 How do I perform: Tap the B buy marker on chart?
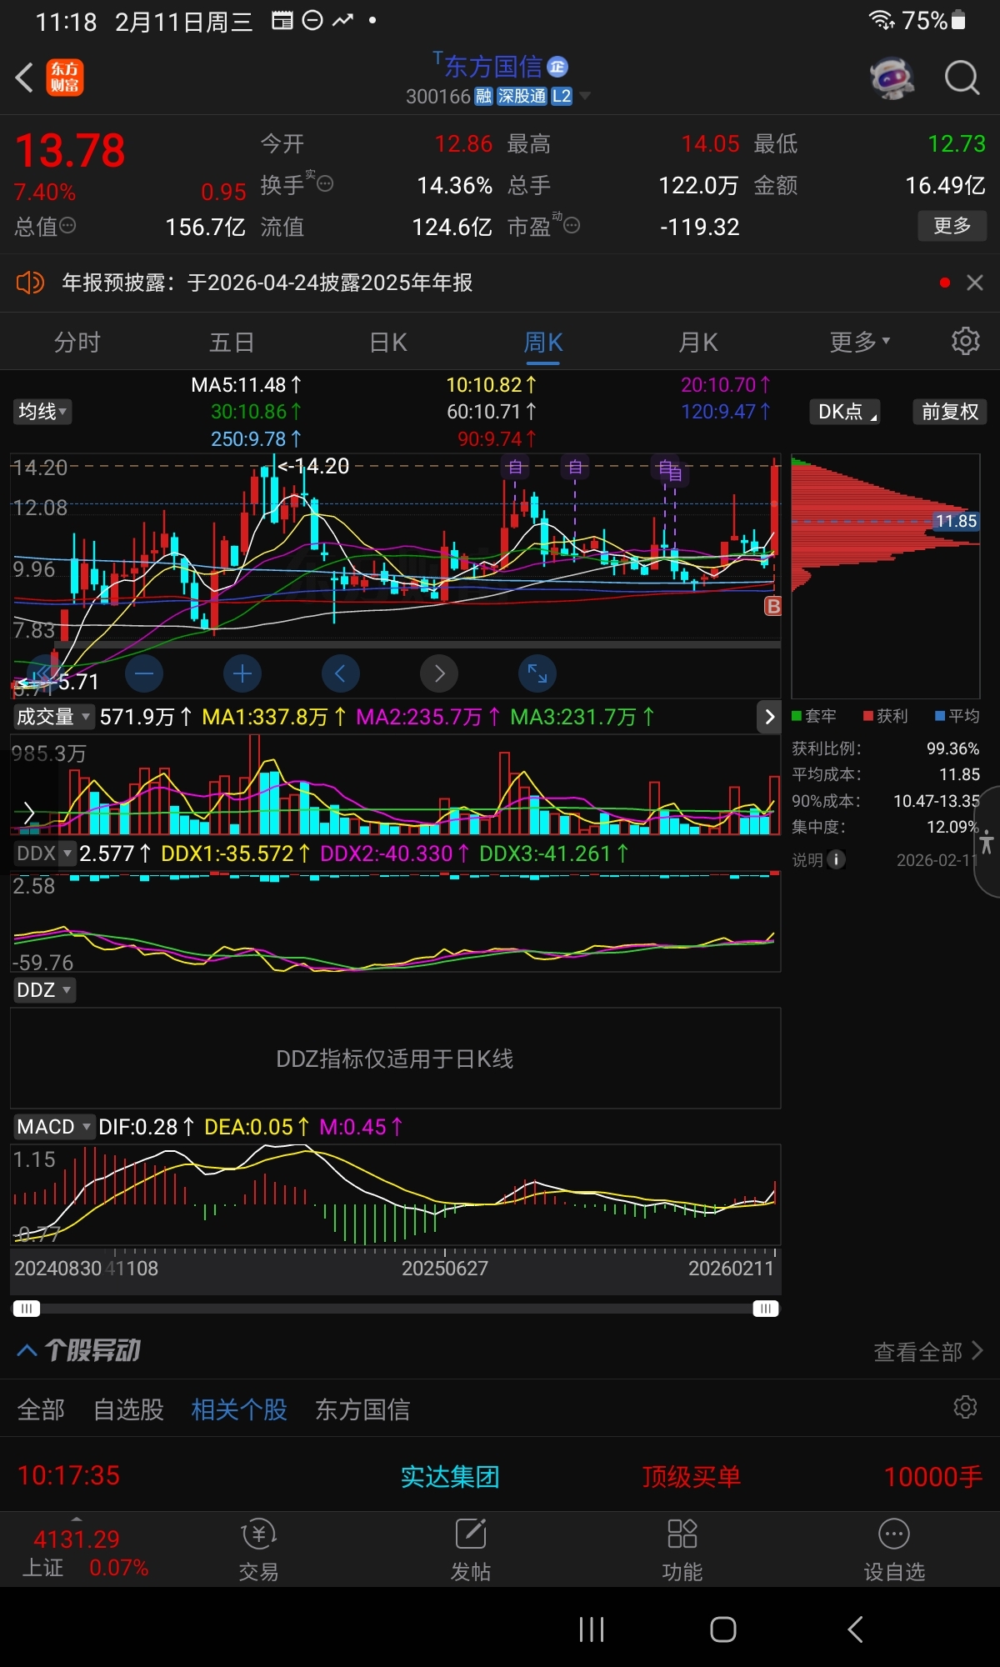pyautogui.click(x=772, y=607)
